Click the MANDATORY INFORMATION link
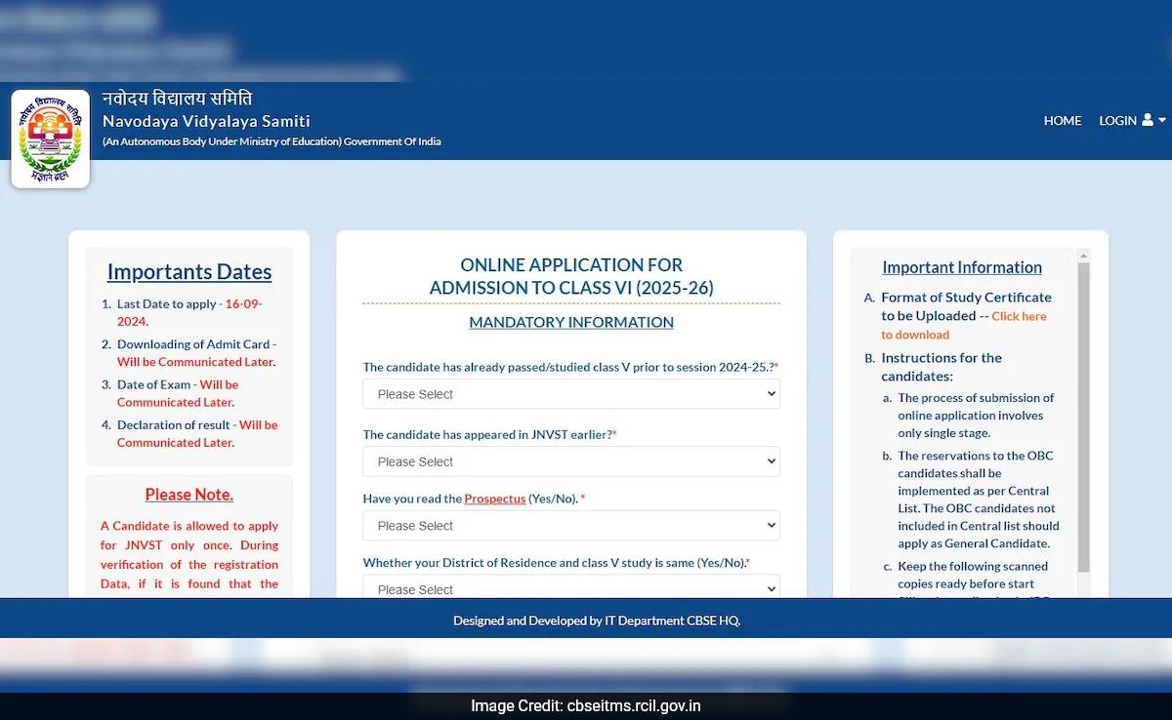1172x720 pixels. click(570, 322)
